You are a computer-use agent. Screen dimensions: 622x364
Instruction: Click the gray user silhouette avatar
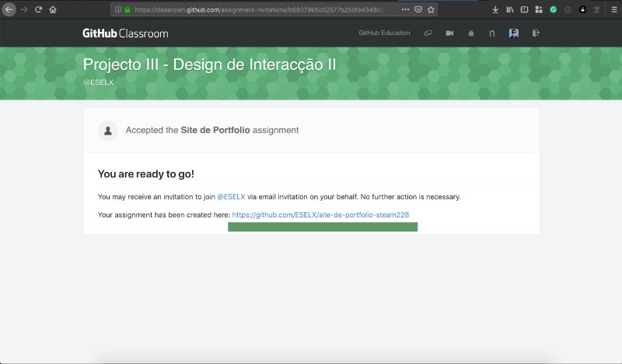(108, 131)
